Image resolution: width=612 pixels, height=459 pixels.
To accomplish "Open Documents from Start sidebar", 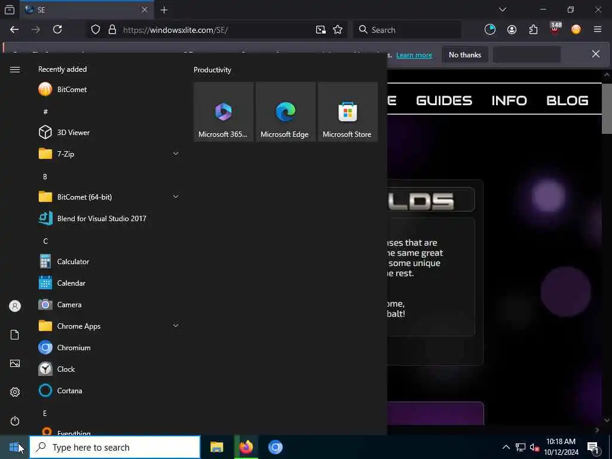I will click(15, 335).
